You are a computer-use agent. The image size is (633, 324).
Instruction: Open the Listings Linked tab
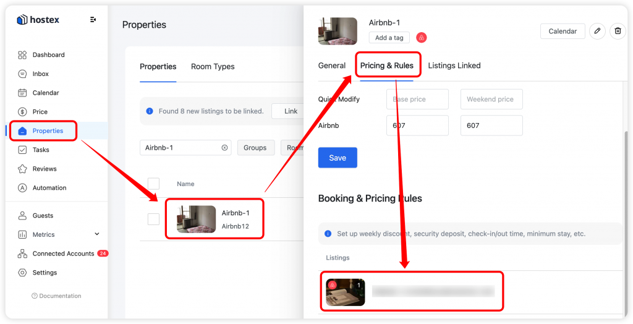(x=454, y=66)
